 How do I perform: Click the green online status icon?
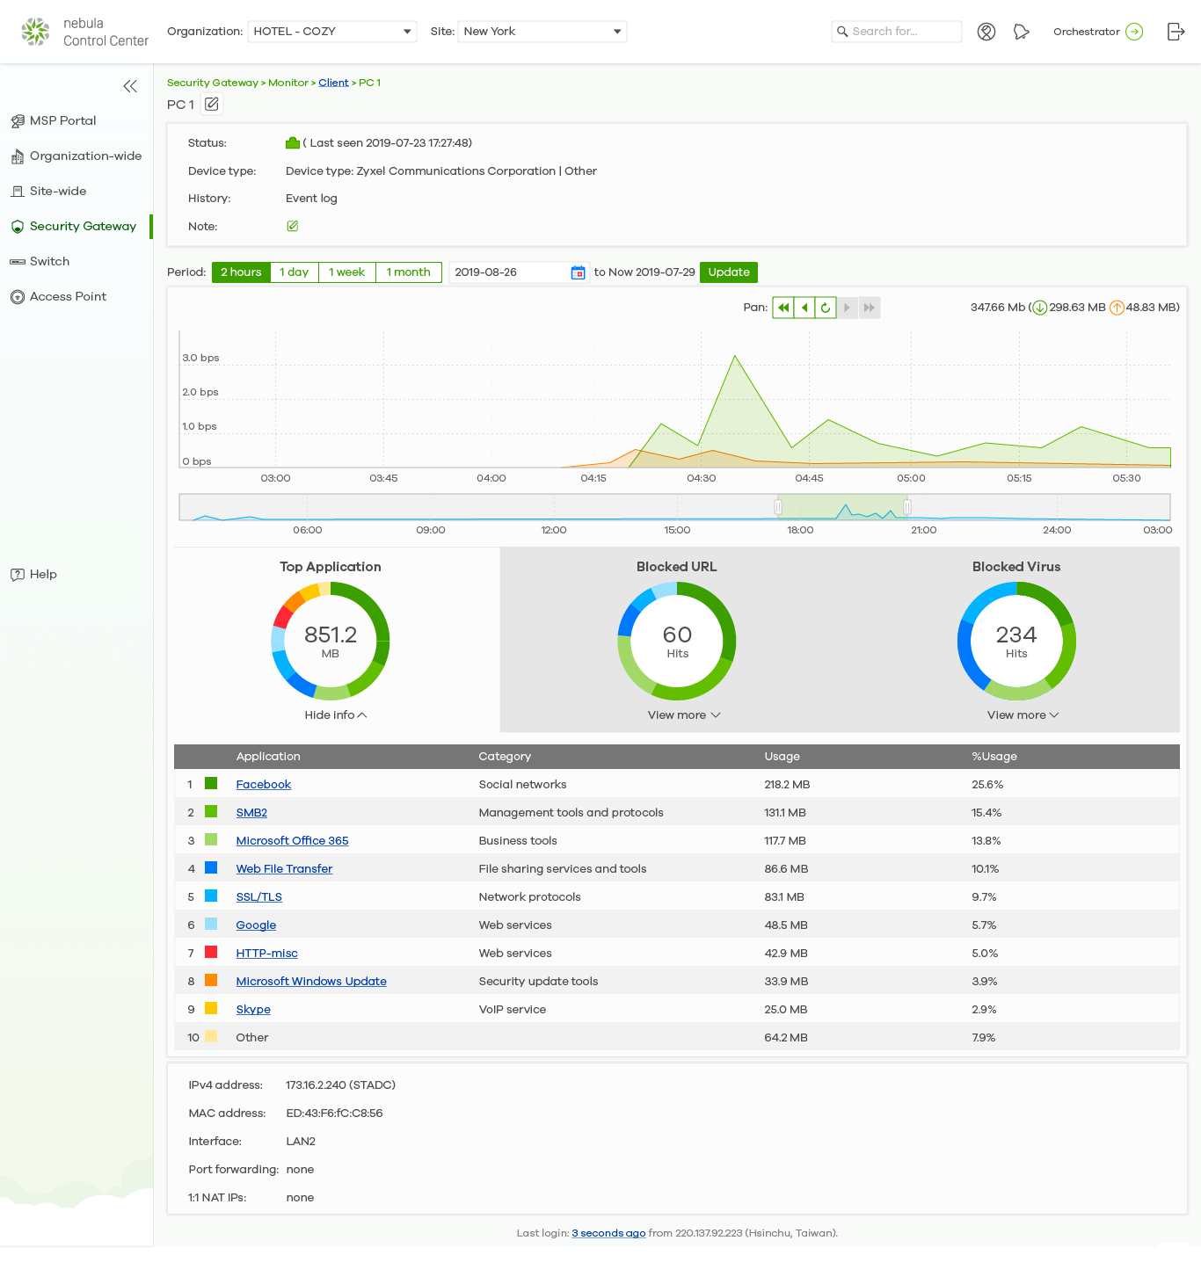click(293, 142)
